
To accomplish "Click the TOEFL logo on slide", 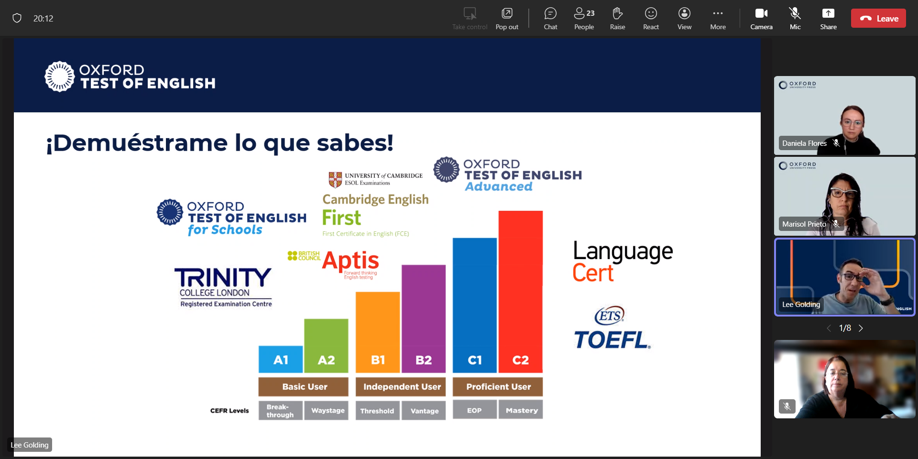I will tap(612, 328).
